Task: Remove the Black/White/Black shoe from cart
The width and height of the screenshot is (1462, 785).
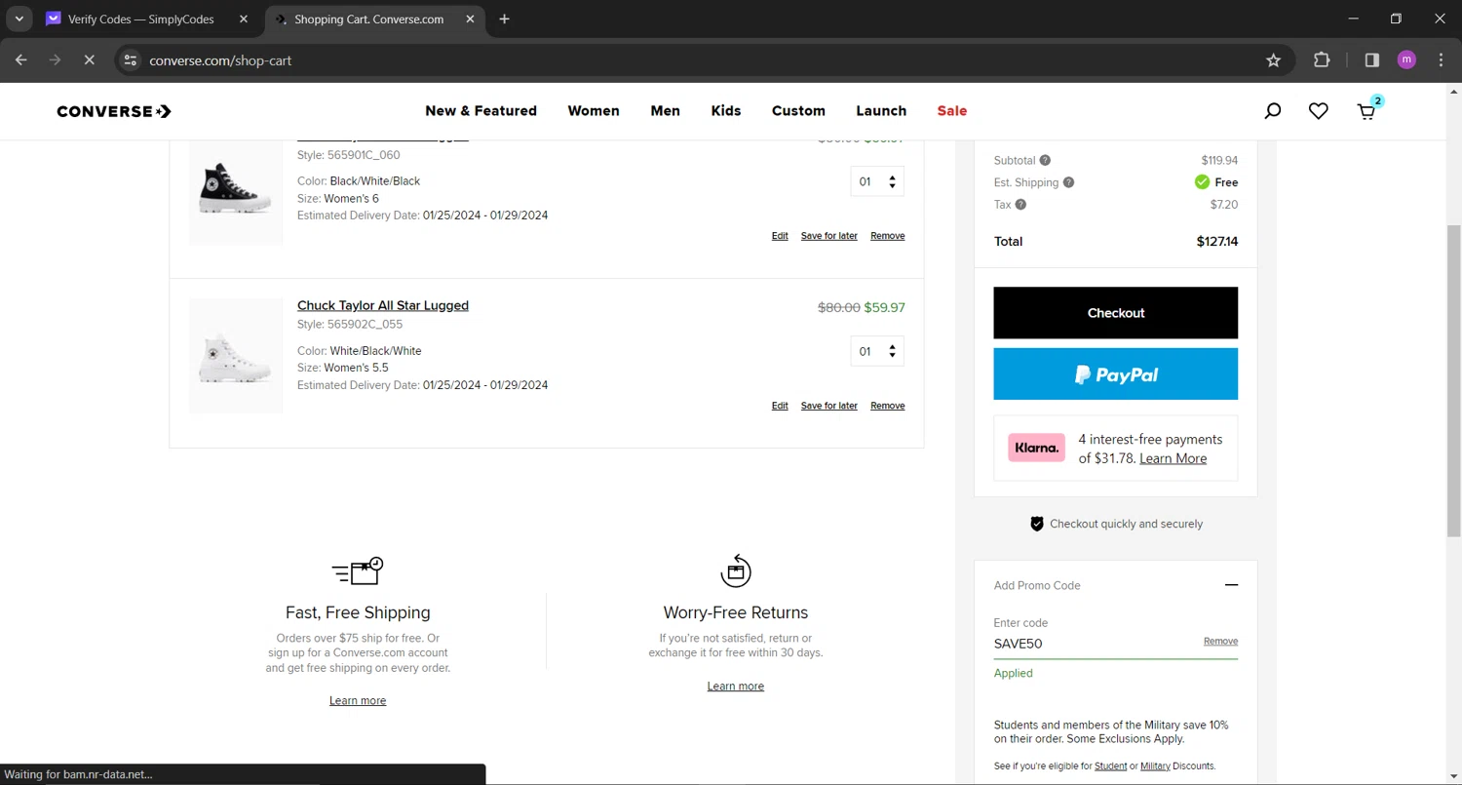Action: 887,236
